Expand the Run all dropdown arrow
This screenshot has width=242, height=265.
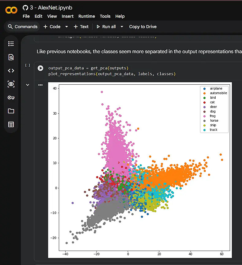coord(122,27)
